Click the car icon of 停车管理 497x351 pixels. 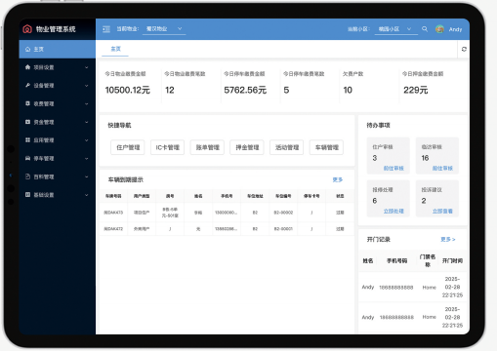[x=27, y=158]
